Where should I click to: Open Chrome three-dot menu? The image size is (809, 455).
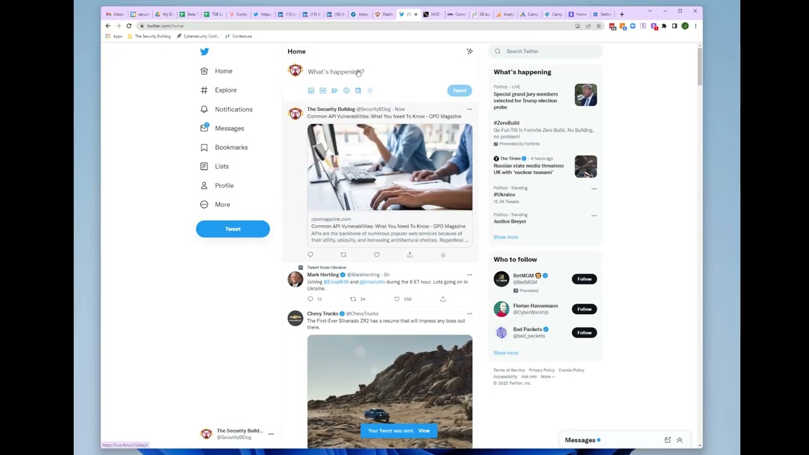(695, 26)
